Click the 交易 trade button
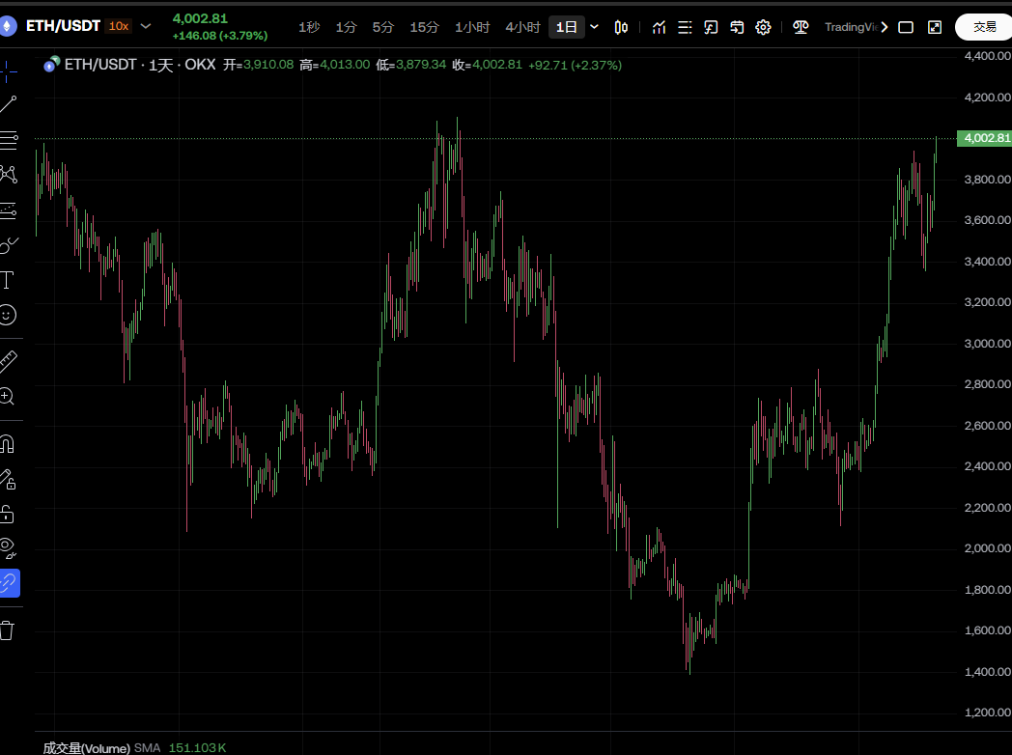 pyautogui.click(x=985, y=27)
